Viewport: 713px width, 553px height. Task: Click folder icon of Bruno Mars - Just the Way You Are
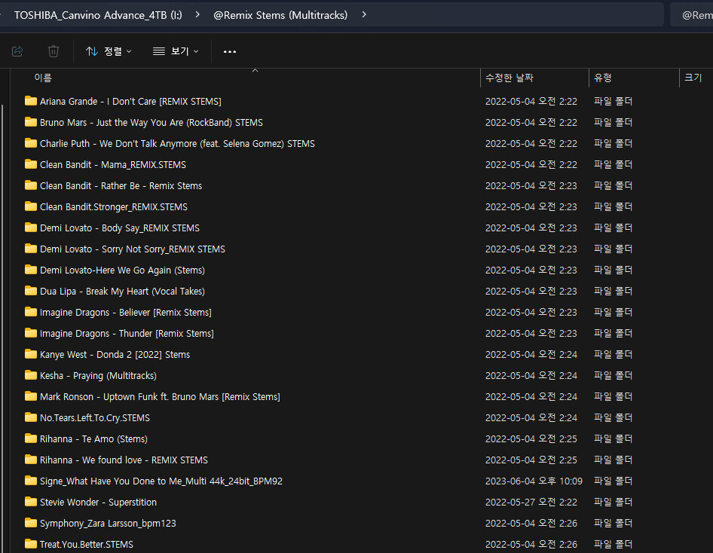31,122
